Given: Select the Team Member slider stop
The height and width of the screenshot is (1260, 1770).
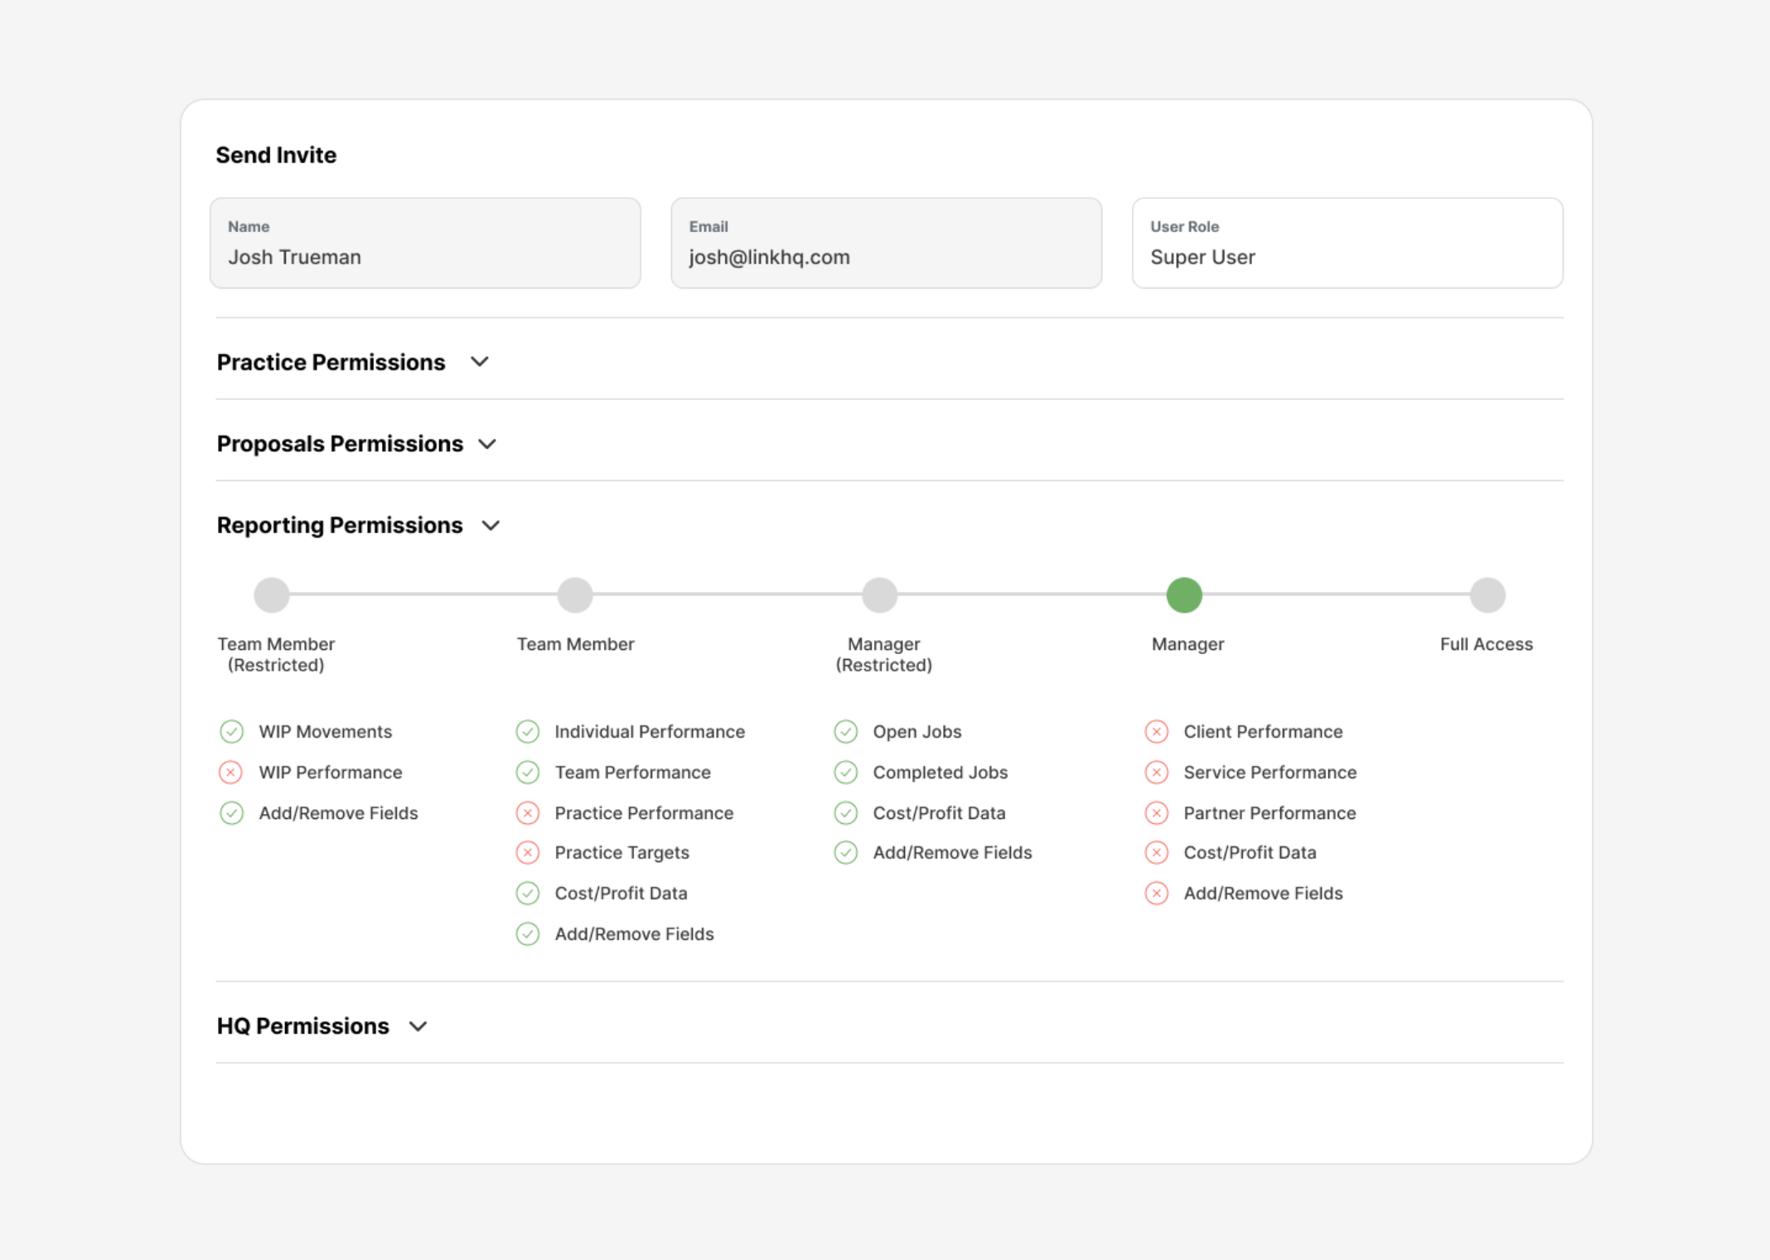Looking at the screenshot, I should click(x=575, y=595).
